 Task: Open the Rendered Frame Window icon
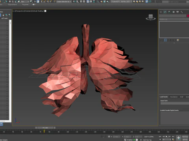[104, 2]
